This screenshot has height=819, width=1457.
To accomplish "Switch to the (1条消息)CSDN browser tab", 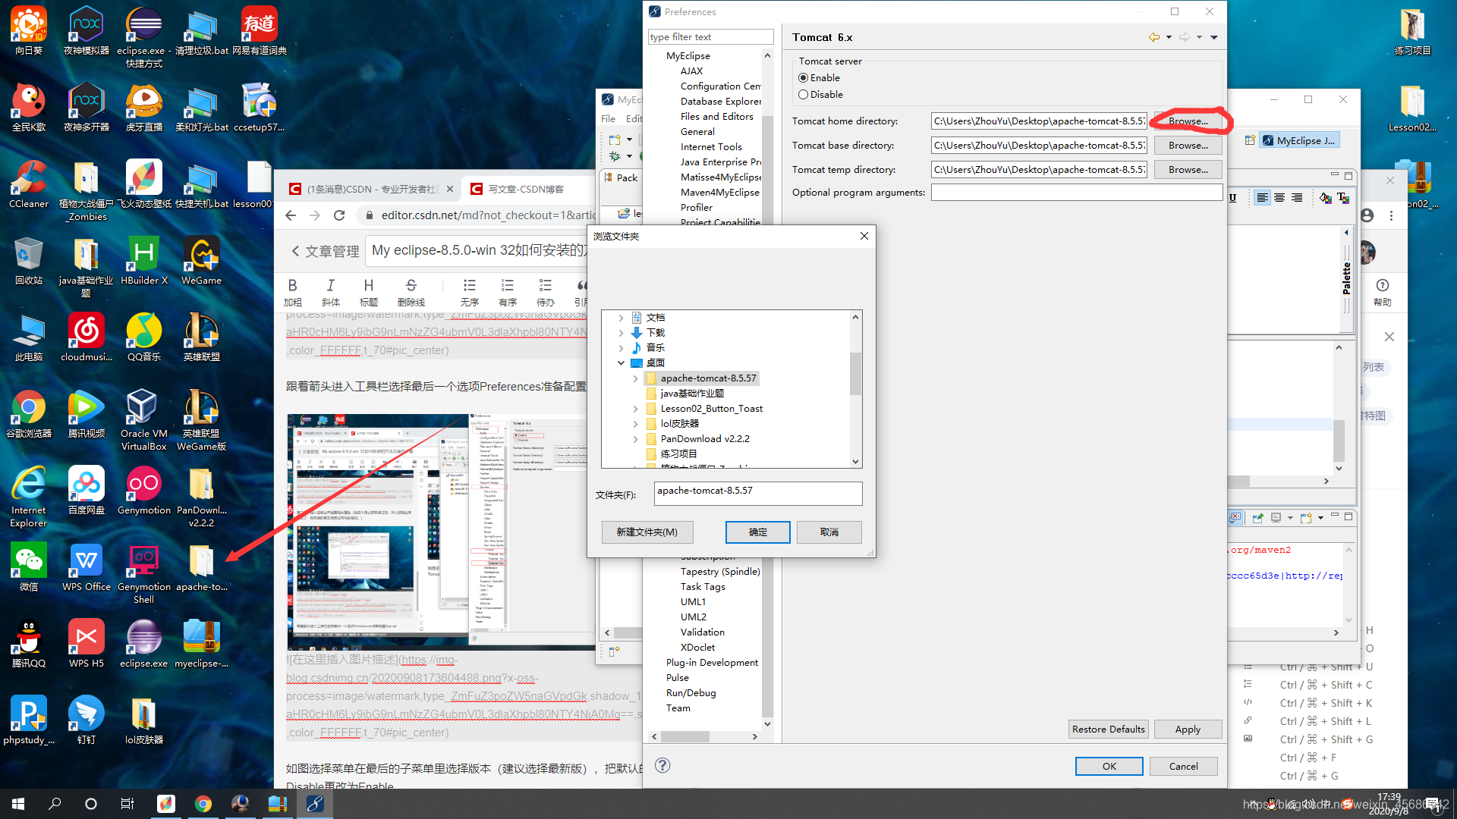I will point(370,189).
